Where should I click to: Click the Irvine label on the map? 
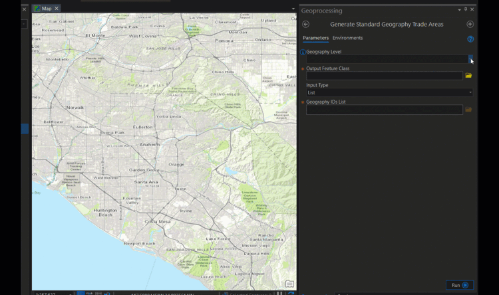click(186, 211)
